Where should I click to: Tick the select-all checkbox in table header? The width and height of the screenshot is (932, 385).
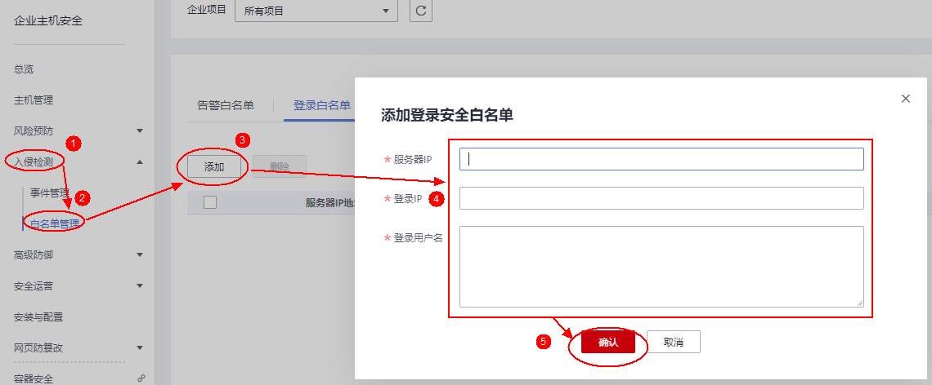(210, 202)
